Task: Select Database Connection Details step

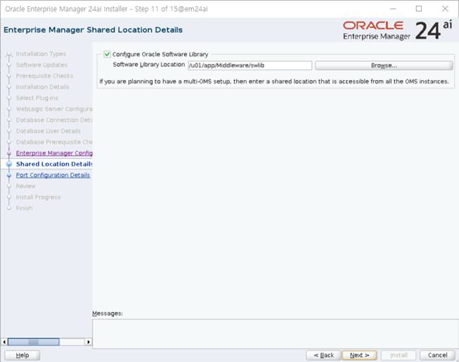Action: point(54,120)
